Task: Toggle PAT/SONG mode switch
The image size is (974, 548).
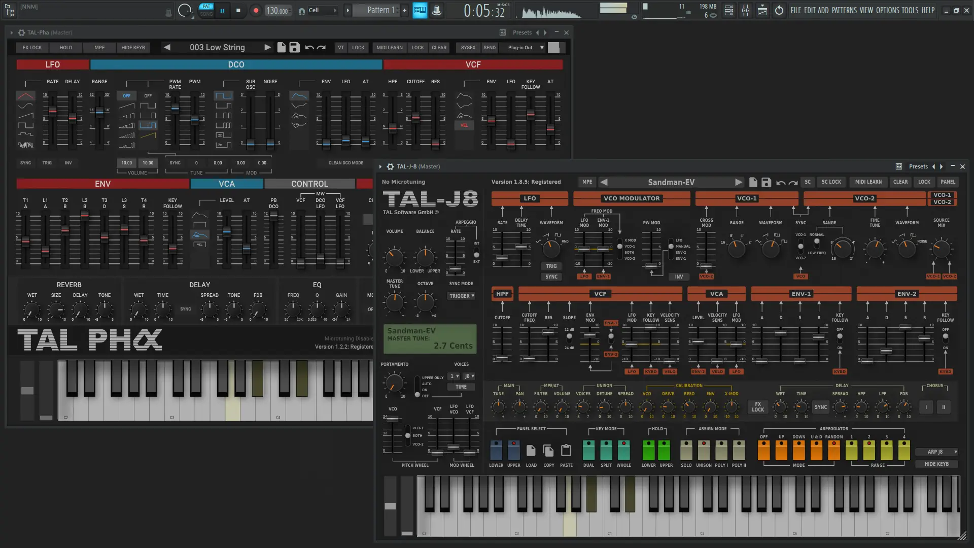Action: point(206,10)
